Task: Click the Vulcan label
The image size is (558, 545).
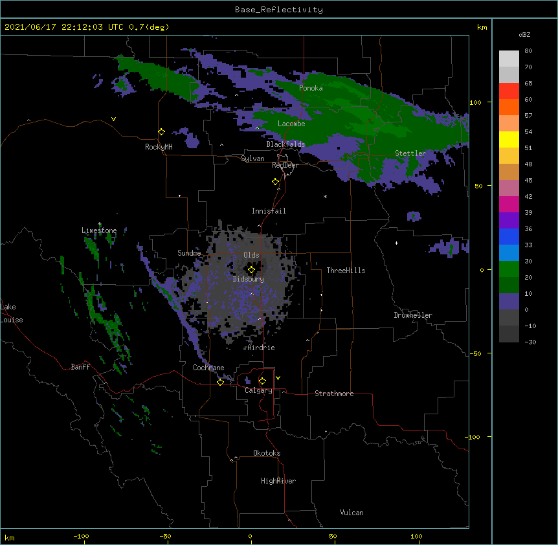Action: pyautogui.click(x=352, y=513)
